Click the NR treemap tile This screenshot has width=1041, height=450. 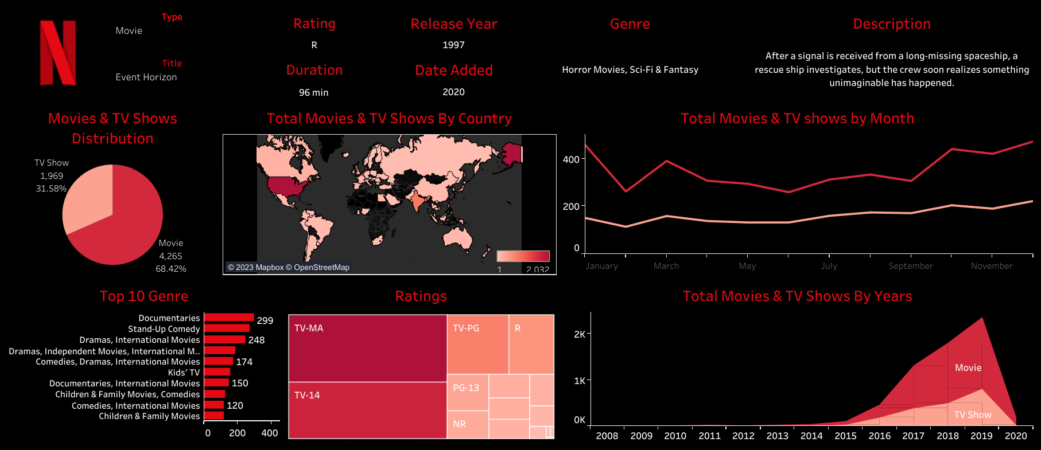pyautogui.click(x=468, y=425)
